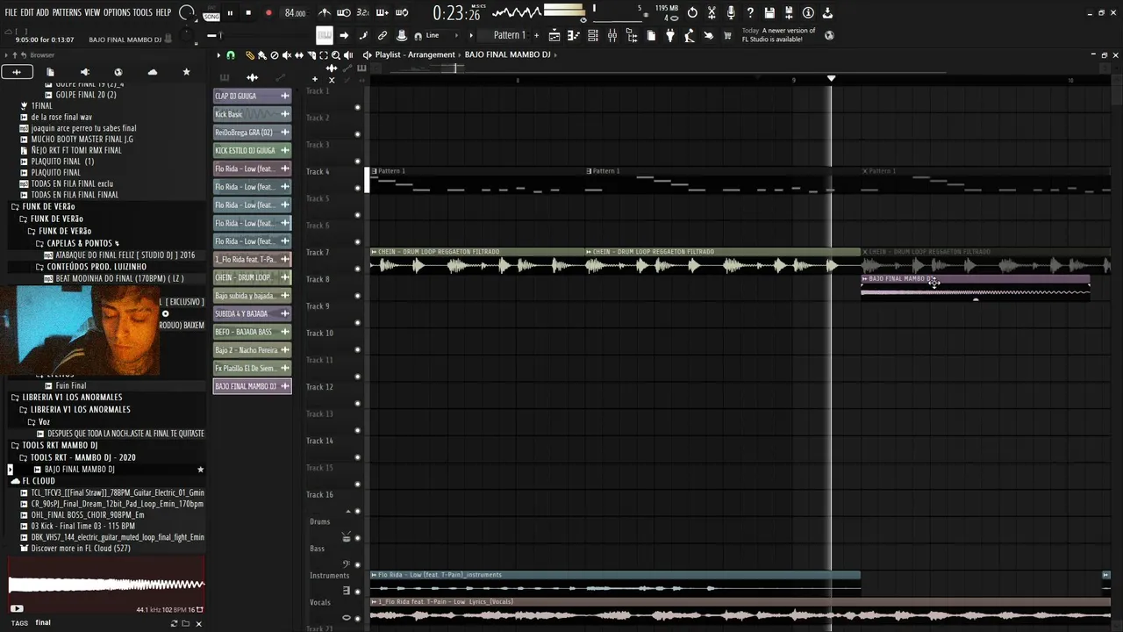Toggle the playlist green magnet snap

231,55
